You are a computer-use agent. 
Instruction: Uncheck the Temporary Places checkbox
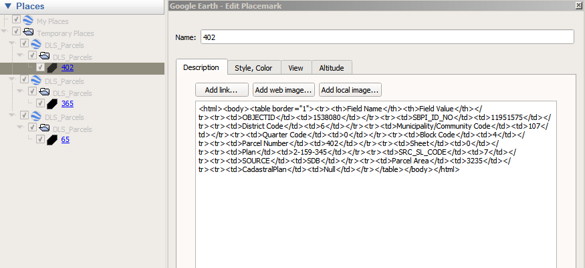[17, 33]
